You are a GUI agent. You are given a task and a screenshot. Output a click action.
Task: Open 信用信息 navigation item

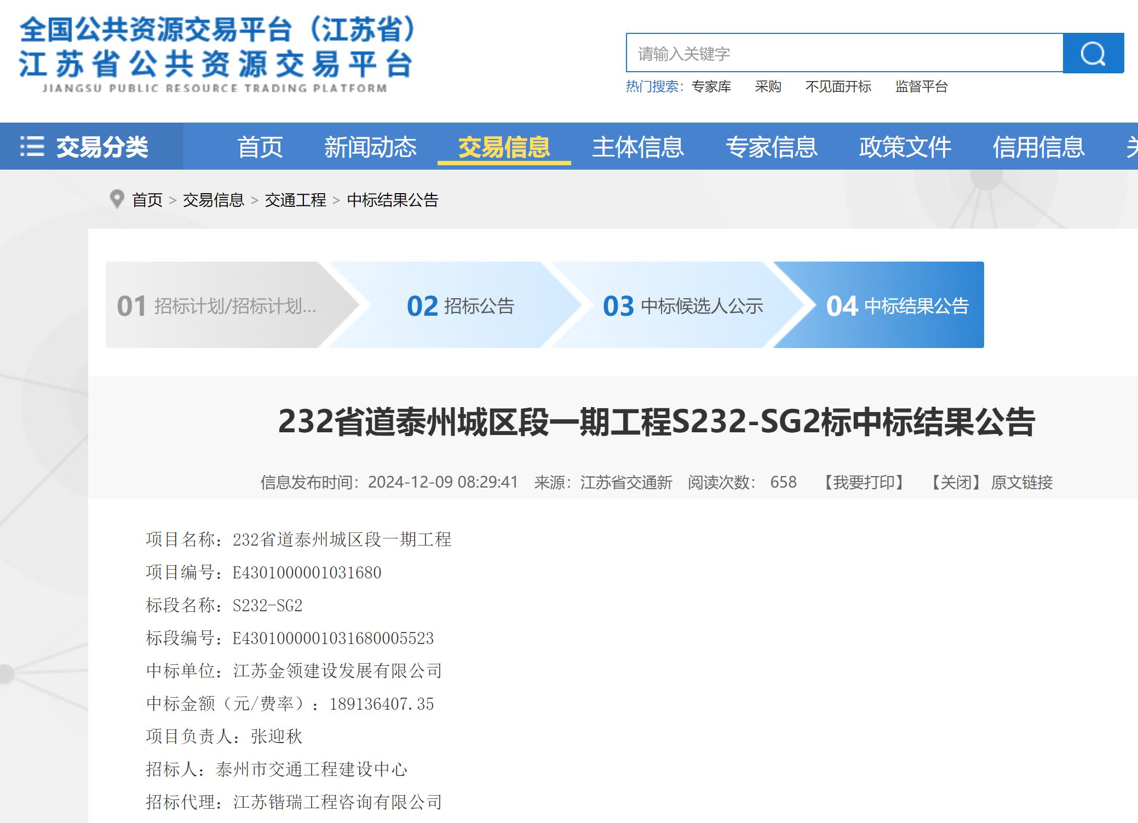[x=1038, y=147]
